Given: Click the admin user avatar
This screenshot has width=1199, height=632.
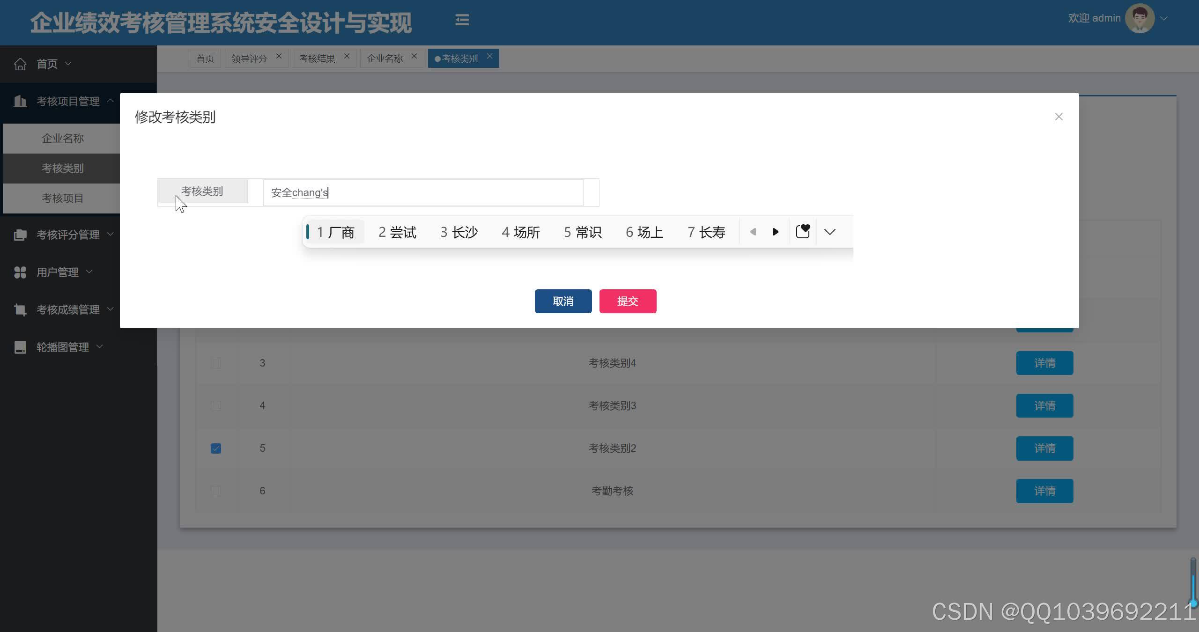Looking at the screenshot, I should pyautogui.click(x=1139, y=19).
